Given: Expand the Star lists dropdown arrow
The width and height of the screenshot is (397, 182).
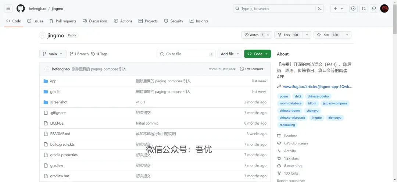Looking at the screenshot, I should [347, 35].
